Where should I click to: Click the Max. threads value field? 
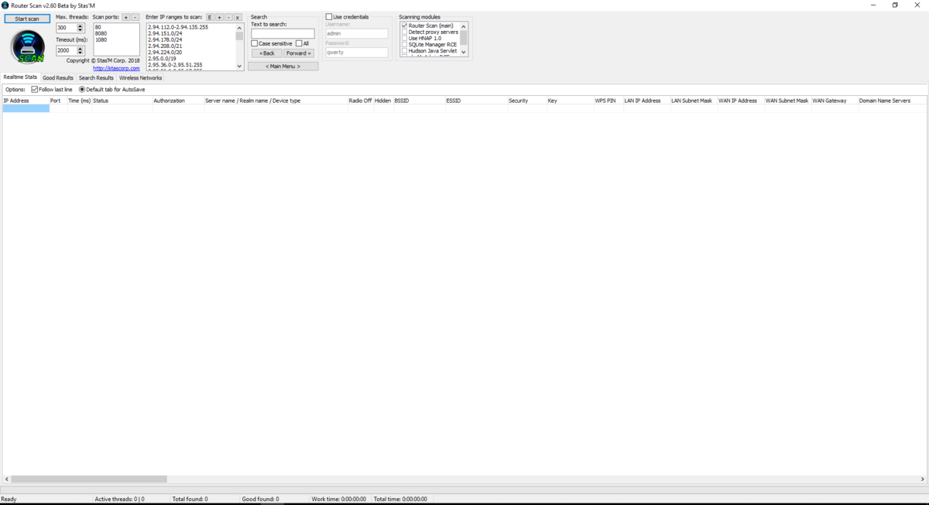(x=66, y=28)
